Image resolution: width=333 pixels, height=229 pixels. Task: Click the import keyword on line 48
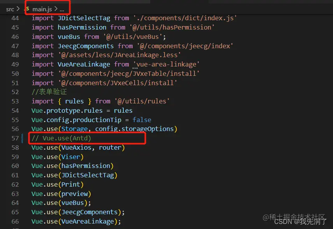point(43,55)
